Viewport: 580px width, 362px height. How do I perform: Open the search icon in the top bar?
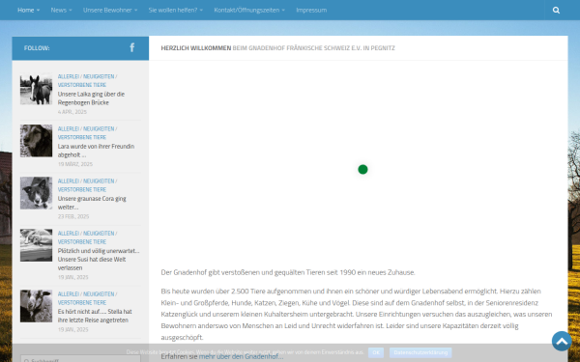tap(556, 10)
